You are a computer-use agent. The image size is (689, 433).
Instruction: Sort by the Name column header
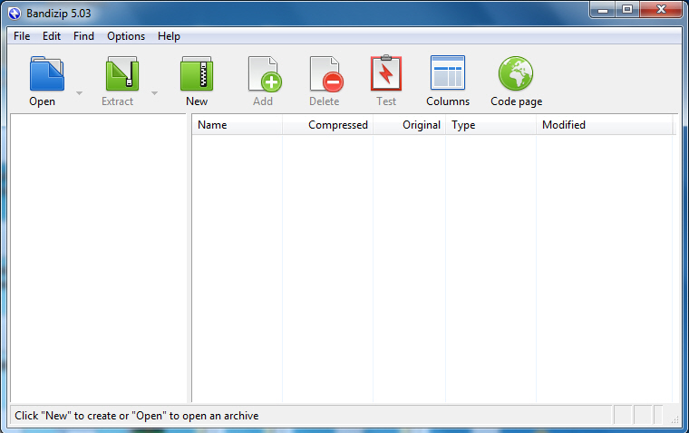[237, 125]
